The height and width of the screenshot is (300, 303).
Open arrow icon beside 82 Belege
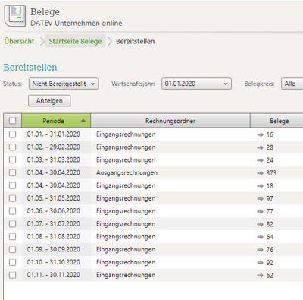point(260,224)
